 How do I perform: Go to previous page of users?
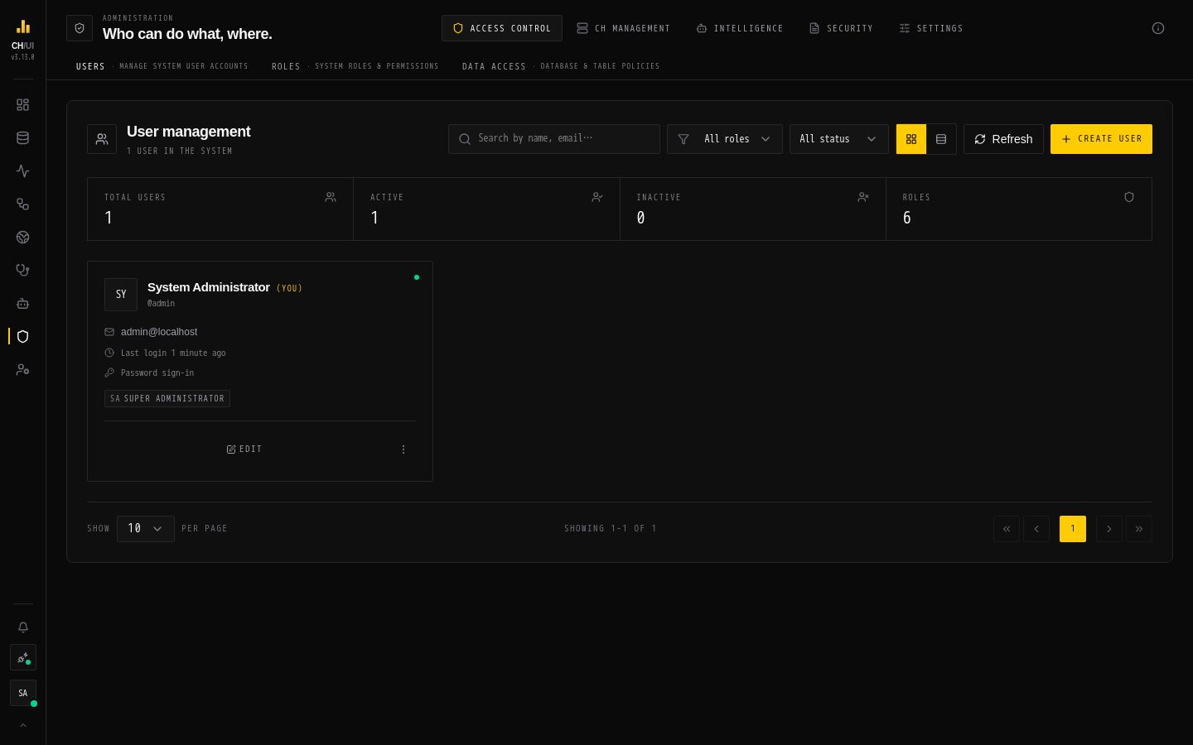click(1036, 529)
